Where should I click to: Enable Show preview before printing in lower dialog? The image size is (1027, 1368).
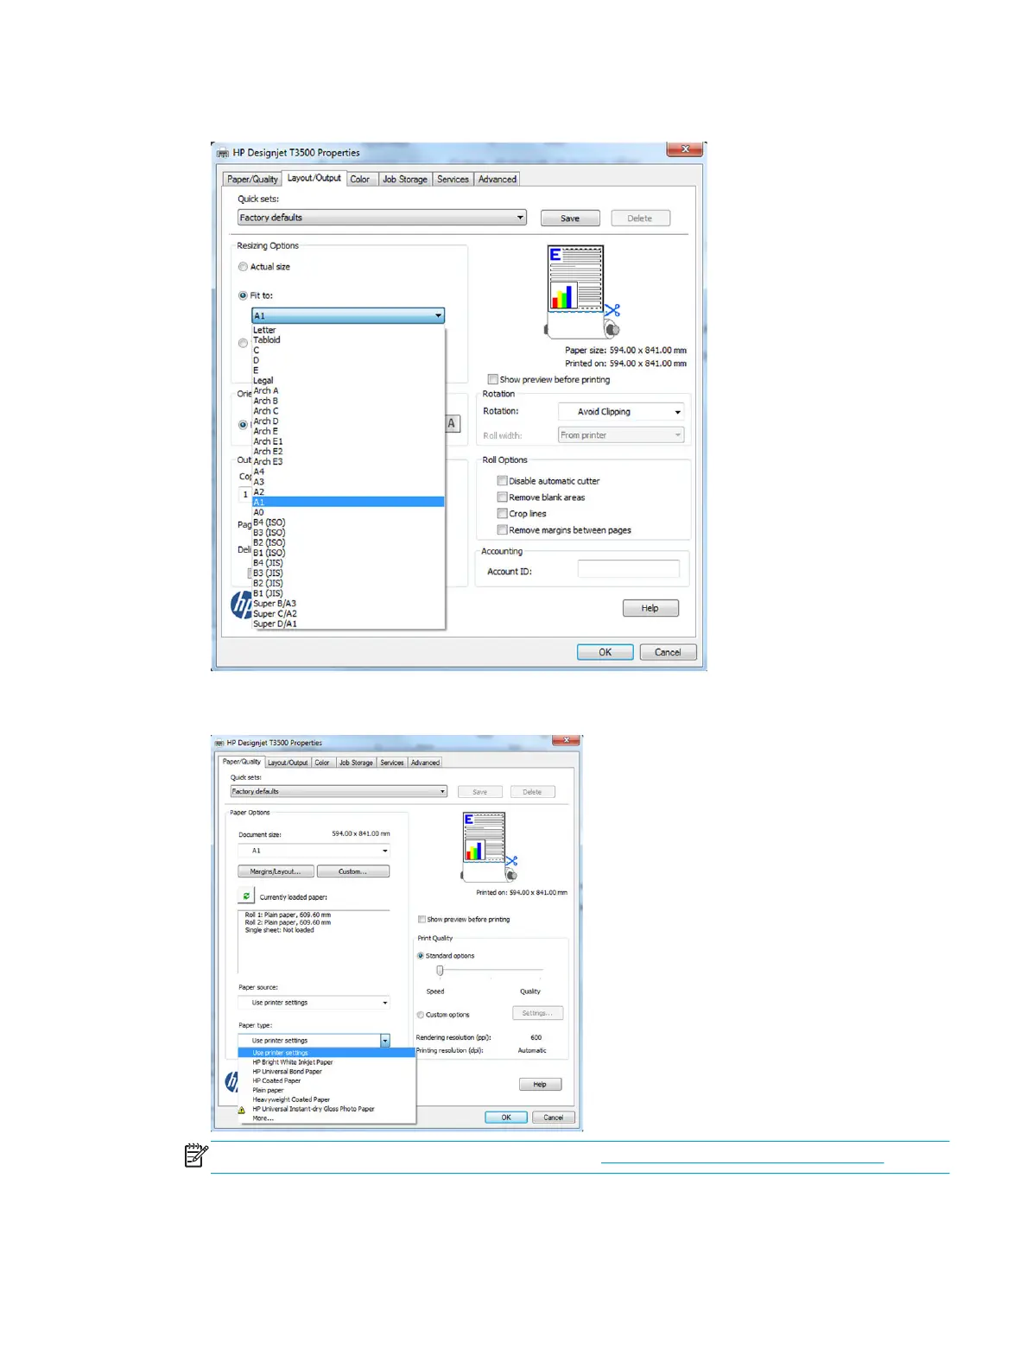tap(422, 920)
